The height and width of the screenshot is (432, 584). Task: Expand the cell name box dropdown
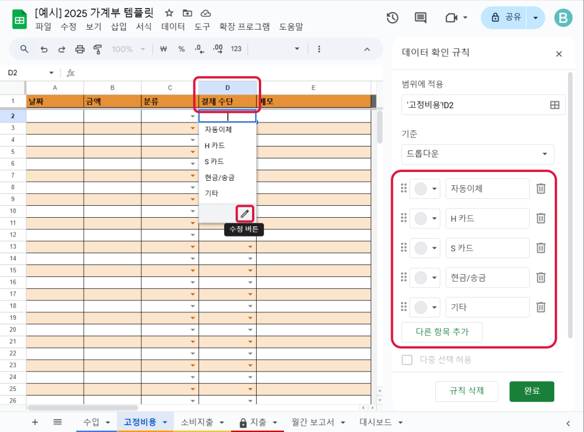51,73
